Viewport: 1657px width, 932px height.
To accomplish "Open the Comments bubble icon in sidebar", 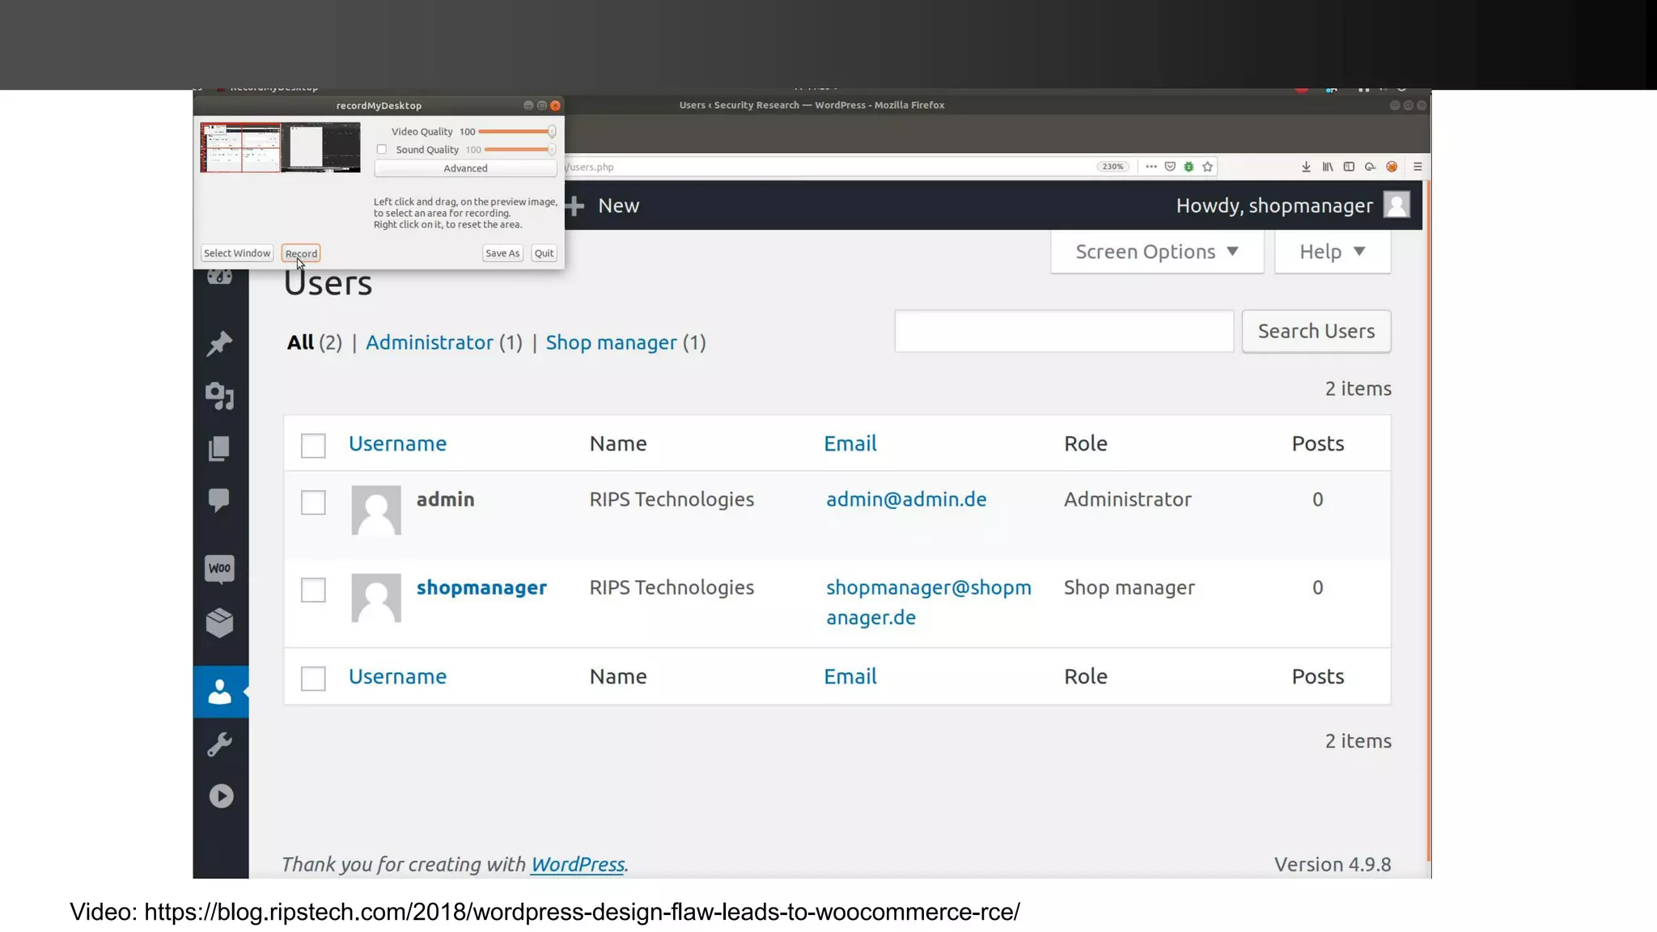I will [x=219, y=500].
